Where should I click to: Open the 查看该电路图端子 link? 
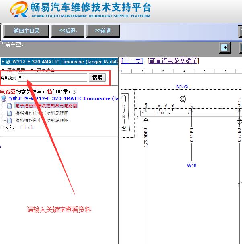[173, 60]
